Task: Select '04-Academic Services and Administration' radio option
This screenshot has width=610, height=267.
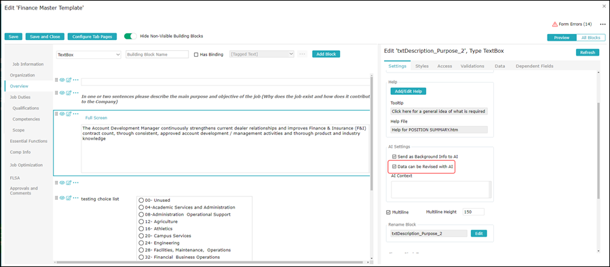Action: 141,207
